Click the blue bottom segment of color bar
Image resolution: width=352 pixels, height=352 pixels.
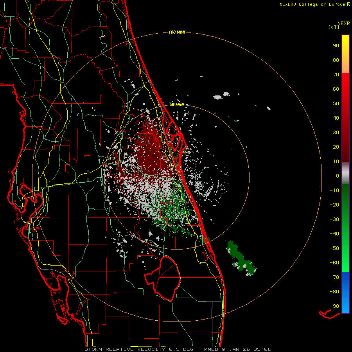click(345, 293)
